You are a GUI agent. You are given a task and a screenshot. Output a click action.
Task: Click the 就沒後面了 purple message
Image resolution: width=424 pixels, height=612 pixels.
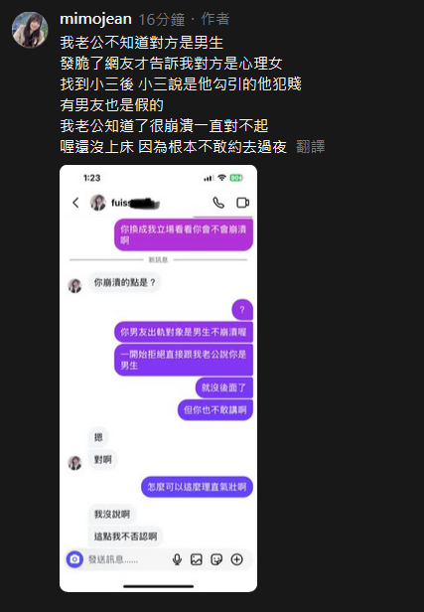click(223, 387)
